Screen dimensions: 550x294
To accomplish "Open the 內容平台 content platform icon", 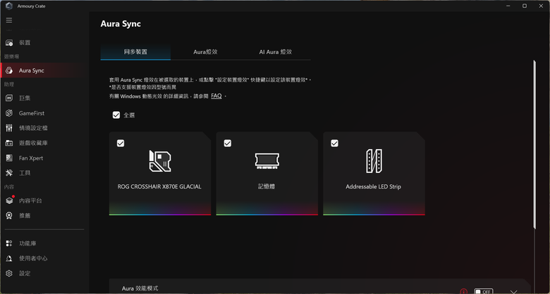I will 9,200.
